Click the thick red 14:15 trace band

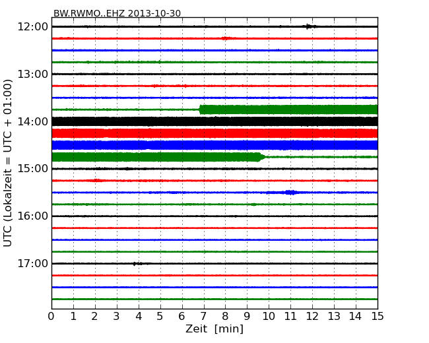tap(214, 133)
